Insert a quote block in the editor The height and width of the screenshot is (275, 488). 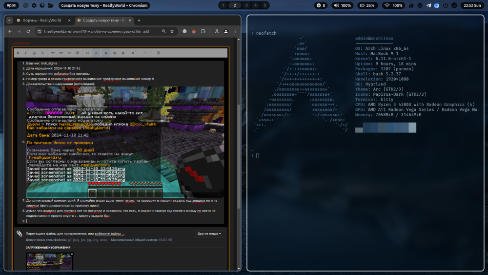pos(61,53)
